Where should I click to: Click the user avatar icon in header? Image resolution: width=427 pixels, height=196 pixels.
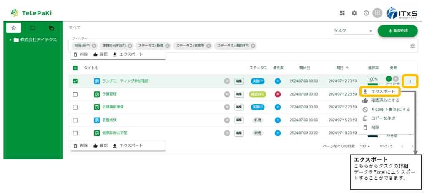click(377, 13)
